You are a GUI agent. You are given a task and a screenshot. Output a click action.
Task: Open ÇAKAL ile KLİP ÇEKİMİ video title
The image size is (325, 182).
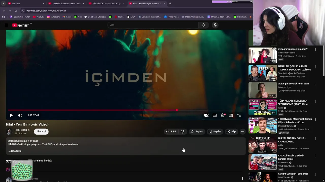[291, 157]
